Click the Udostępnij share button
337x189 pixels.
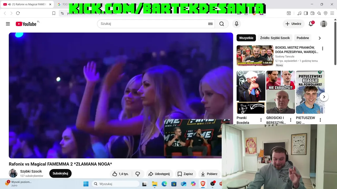click(x=159, y=174)
